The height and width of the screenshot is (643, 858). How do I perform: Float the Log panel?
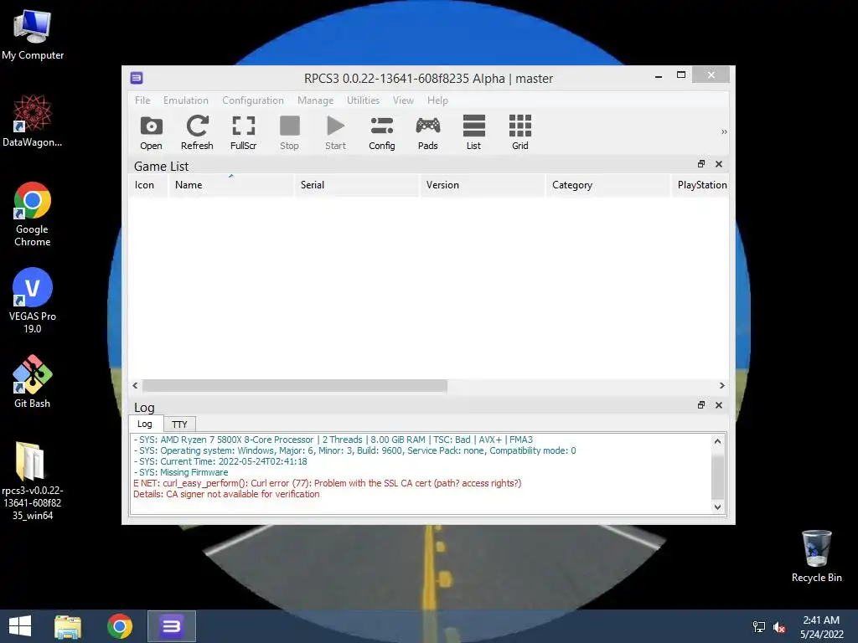pyautogui.click(x=701, y=405)
